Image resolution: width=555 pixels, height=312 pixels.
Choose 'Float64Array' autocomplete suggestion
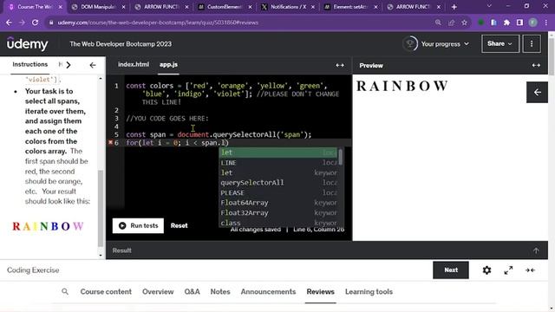pos(278,203)
